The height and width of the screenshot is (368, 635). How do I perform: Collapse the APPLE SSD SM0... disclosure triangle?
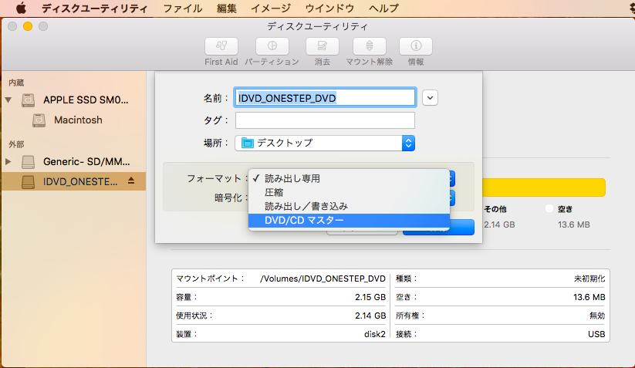(x=8, y=100)
